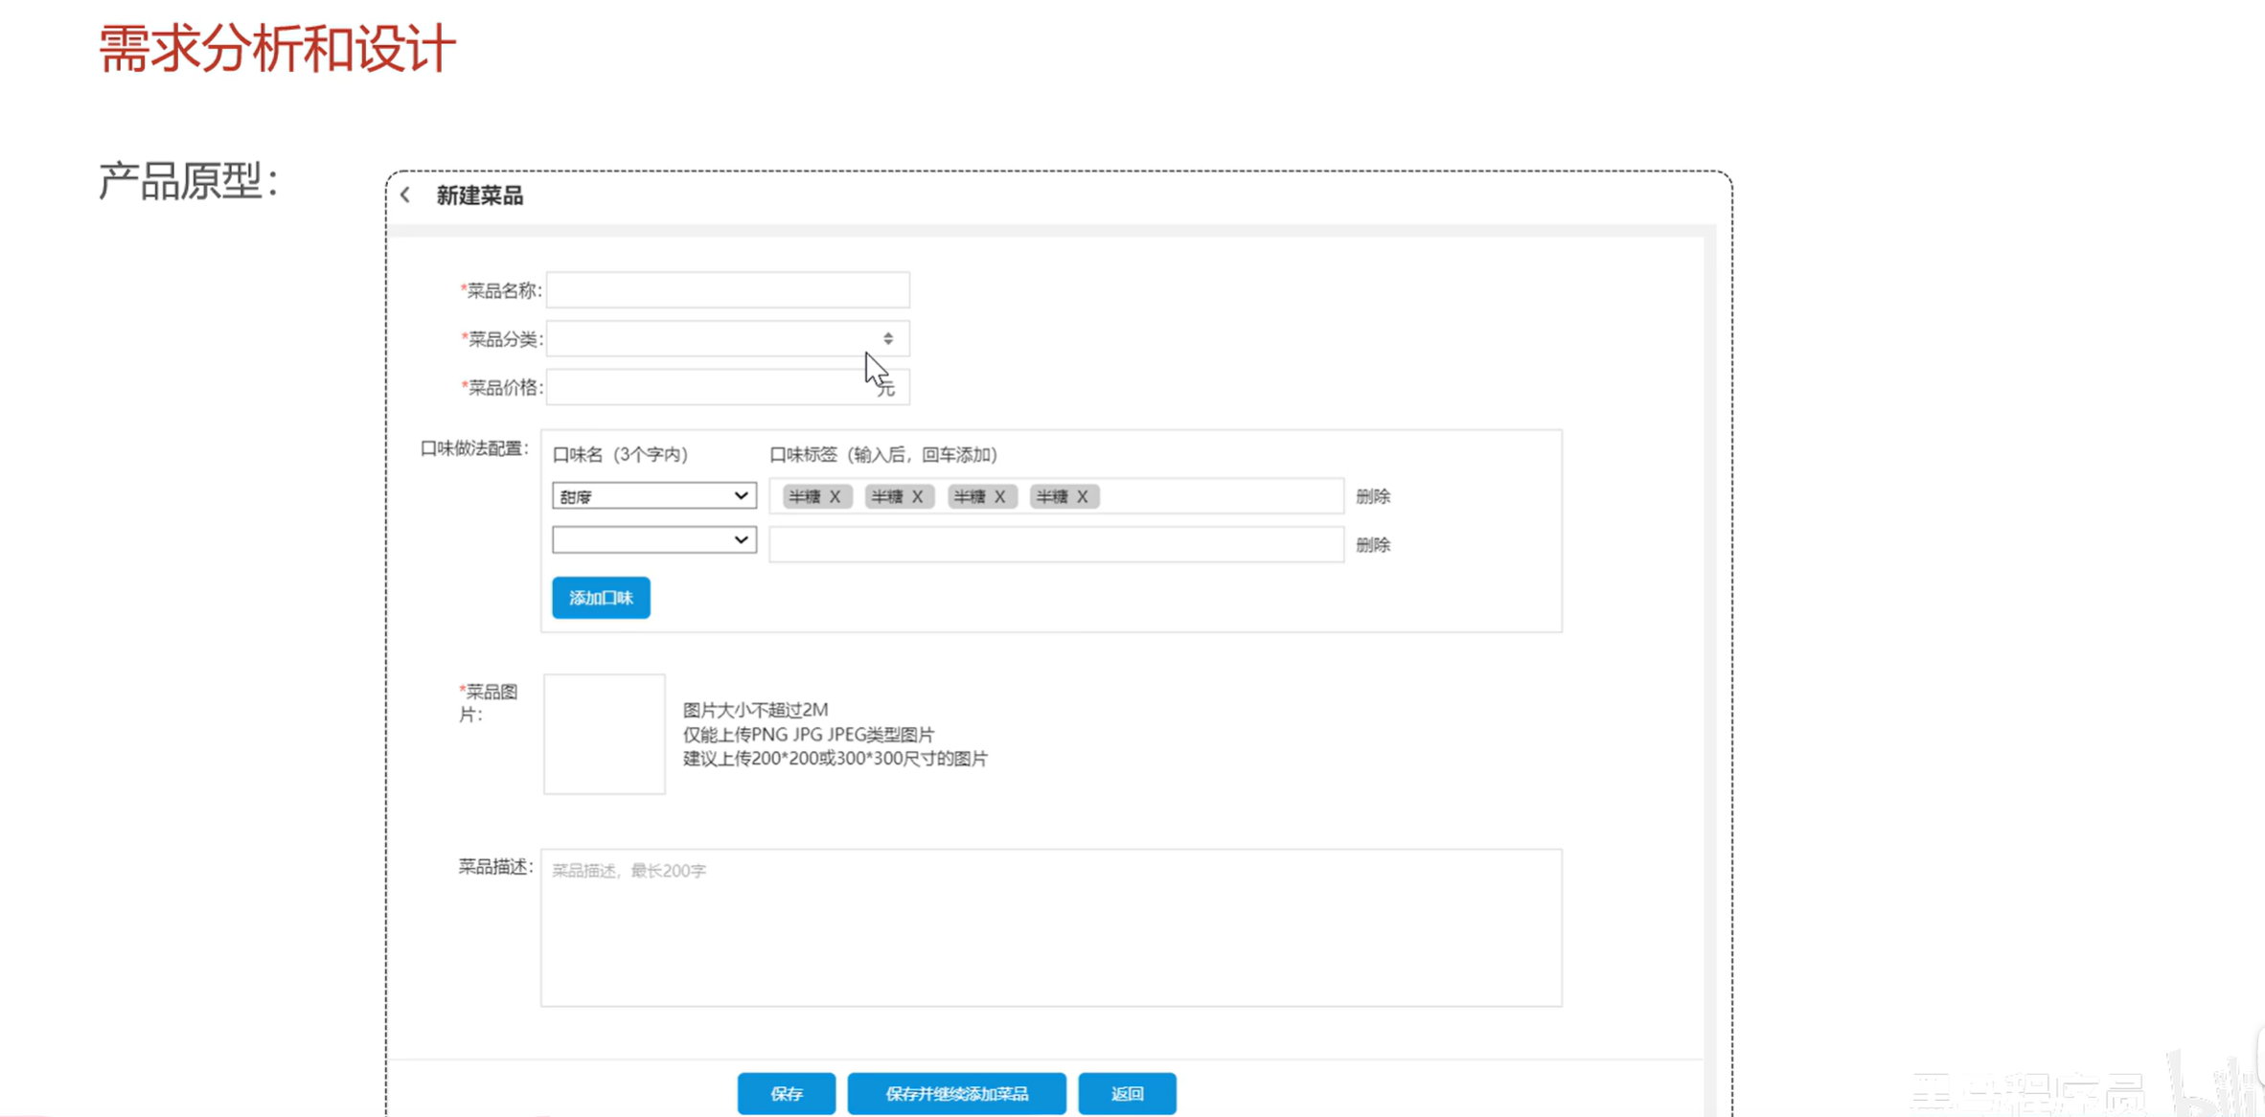Click 保存并继续添加菜品 button

(956, 1093)
